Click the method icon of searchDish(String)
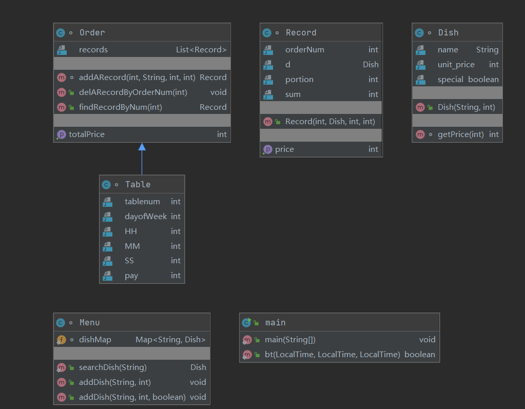Viewport: 525px width, 409px height. tap(61, 367)
